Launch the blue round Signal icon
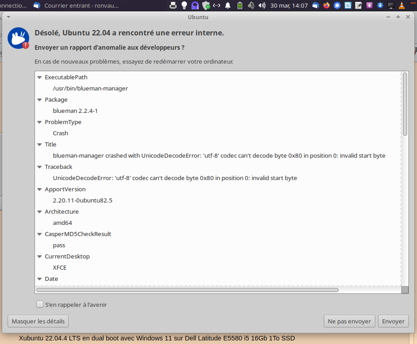The image size is (417, 344). click(x=337, y=5)
